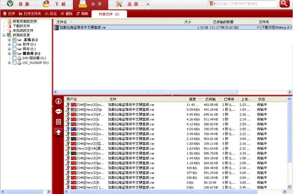The image size is (293, 194).
Task: Expand the 媒体库 (F:) drive node
Action: [9, 53]
